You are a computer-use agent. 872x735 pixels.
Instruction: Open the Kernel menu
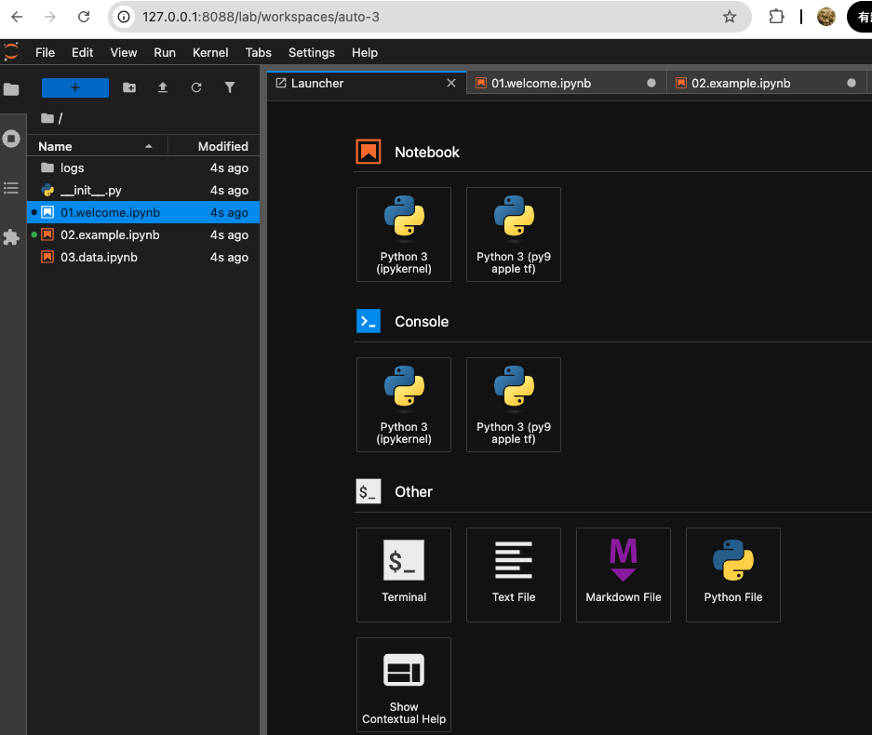[x=210, y=52]
